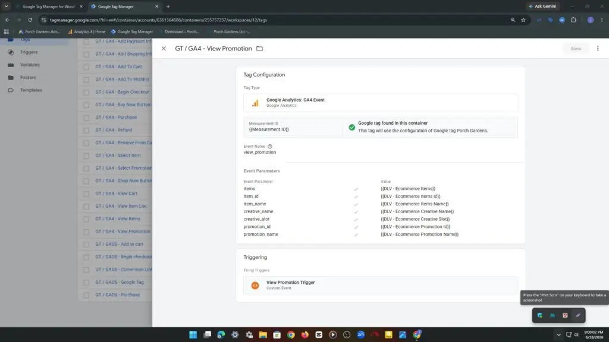The width and height of the screenshot is (609, 342).
Task: Check the GT / GA4 - View Item List checkbox
Action: tap(86, 206)
